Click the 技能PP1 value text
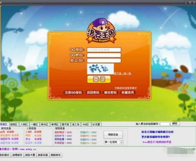Viewport: 196px width, 161px height. click(x=94, y=132)
